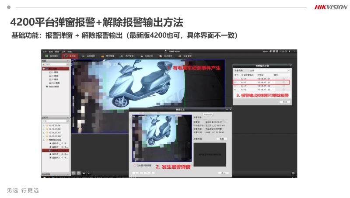Image resolution: width=350 pixels, height=198 pixels.
Task: Click the first layout icon in the bottom toolbar
Action: (73, 173)
